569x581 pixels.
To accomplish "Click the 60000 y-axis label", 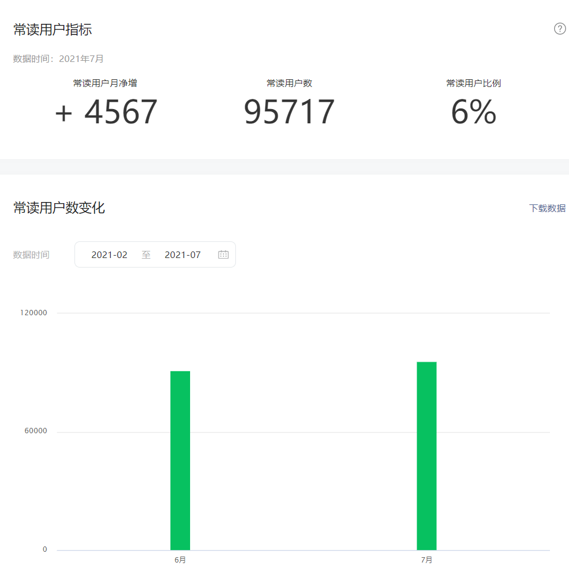I will coord(35,431).
